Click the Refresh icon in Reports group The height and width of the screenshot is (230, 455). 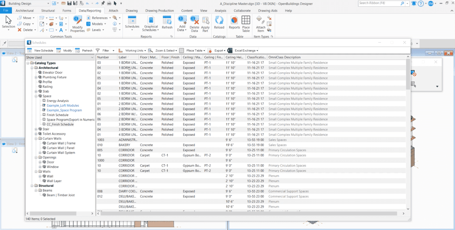coord(167,22)
